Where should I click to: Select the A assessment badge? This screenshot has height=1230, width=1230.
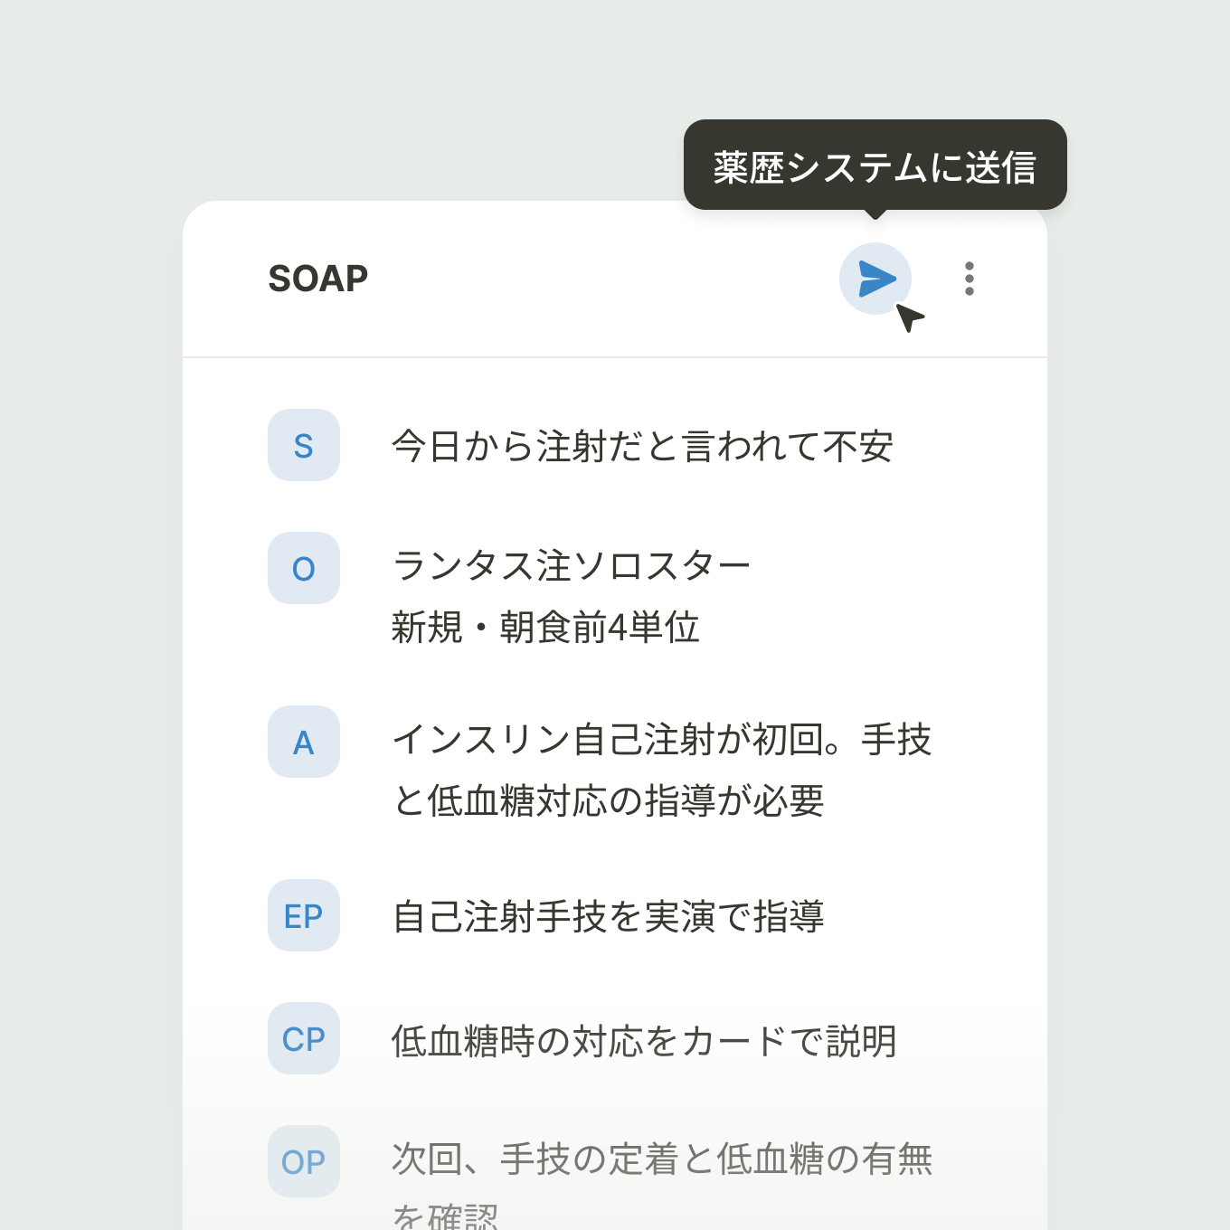[x=304, y=742]
